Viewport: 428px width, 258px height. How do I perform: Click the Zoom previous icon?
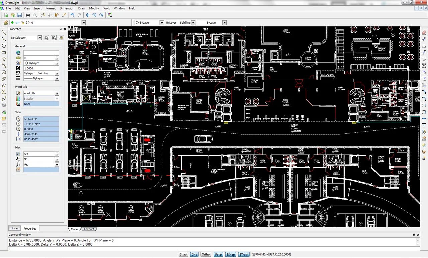tap(101, 15)
